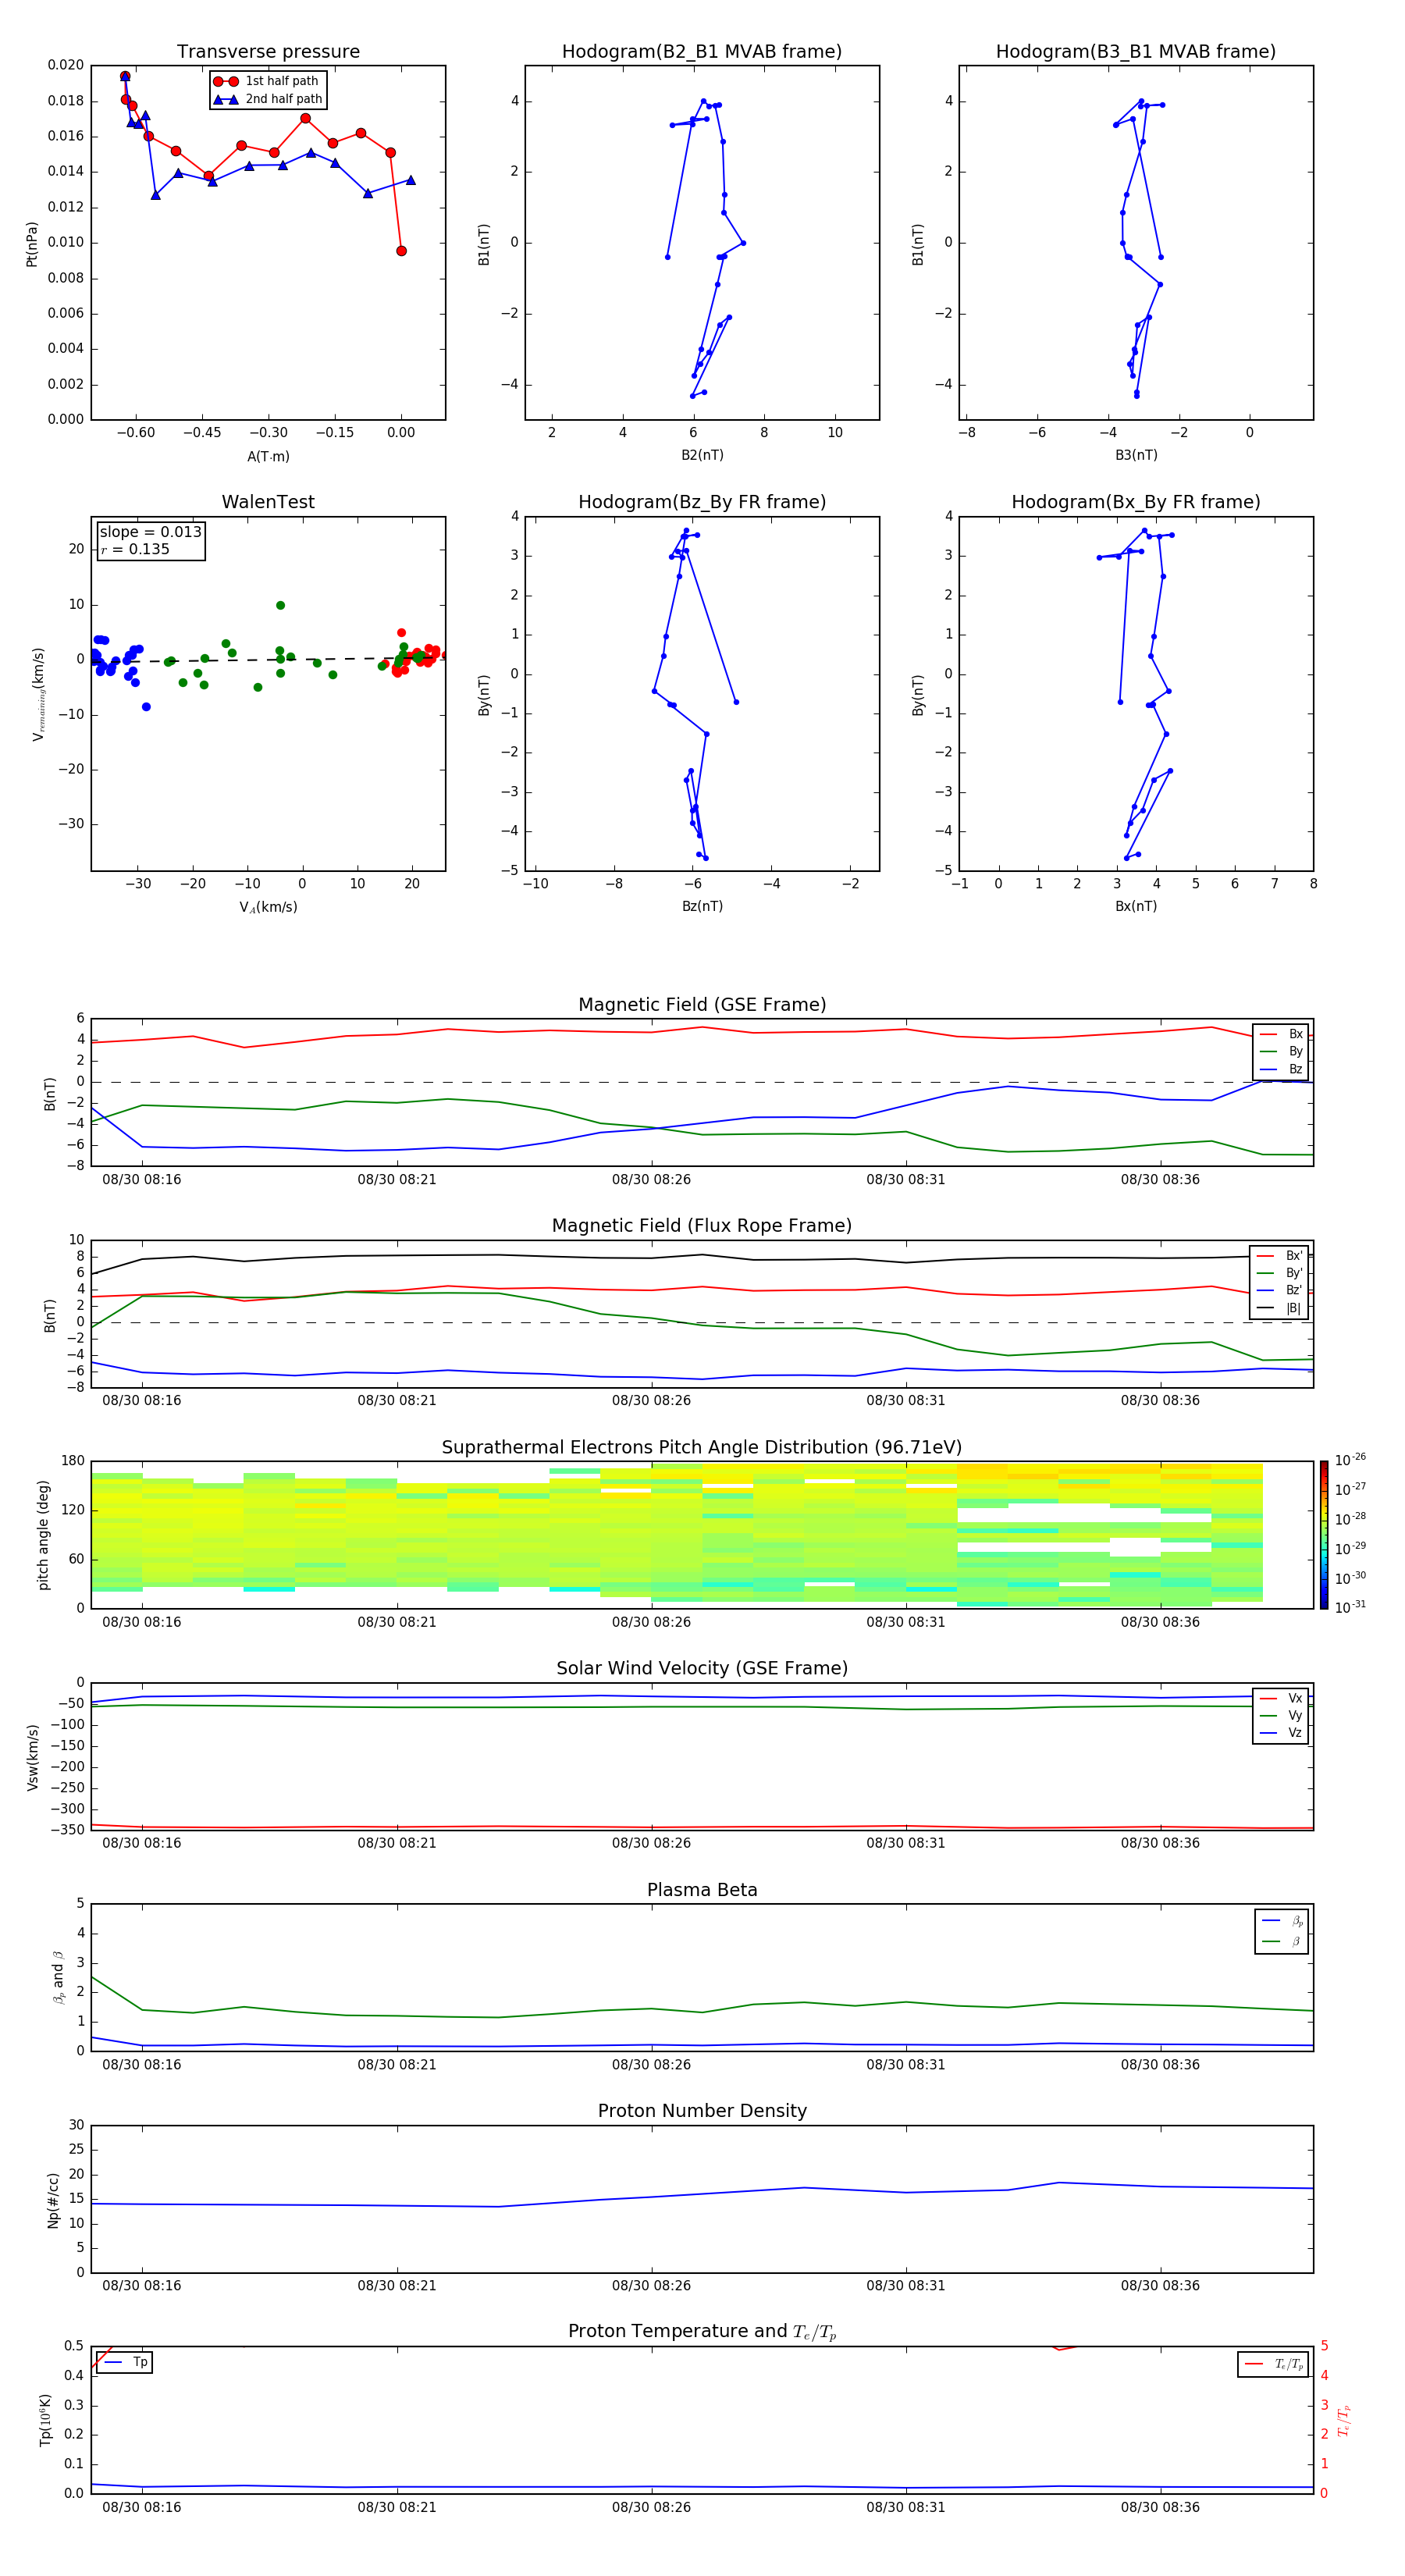Click the 'Np(#/cc)' axis label
Viewport: 1405px width, 2576px height.
(53, 2200)
